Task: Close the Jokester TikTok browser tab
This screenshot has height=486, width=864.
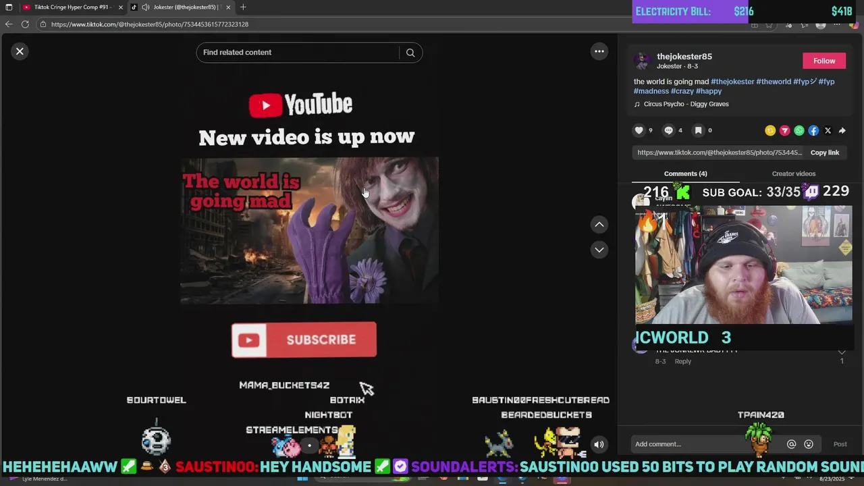Action: [228, 7]
